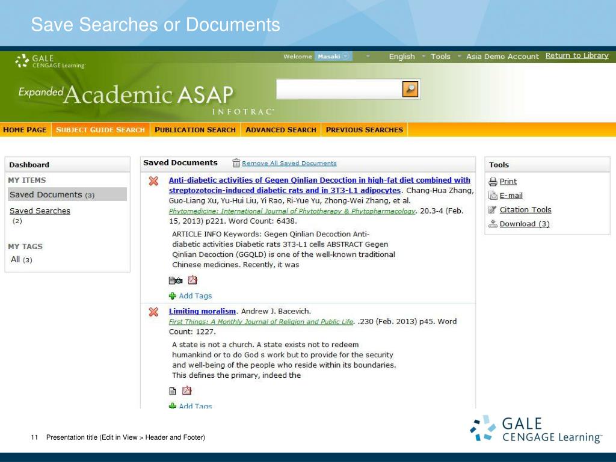Click Remove All Saved Documents link
This screenshot has height=462, width=616.
pyautogui.click(x=289, y=163)
